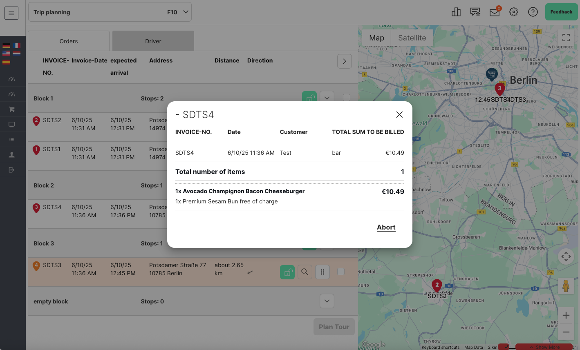Open the first dashboard gauge sidebar icon
This screenshot has width=580, height=350.
point(11,79)
